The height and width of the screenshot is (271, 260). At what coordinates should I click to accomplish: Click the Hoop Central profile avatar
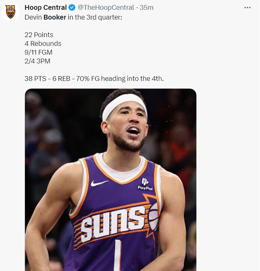(10, 12)
